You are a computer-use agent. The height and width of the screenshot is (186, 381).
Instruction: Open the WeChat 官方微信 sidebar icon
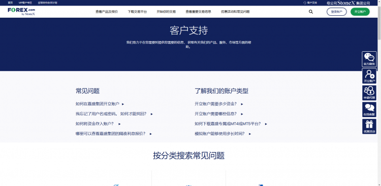[369, 59]
